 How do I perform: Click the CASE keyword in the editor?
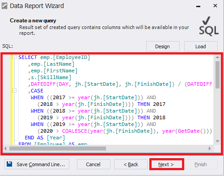(37, 91)
